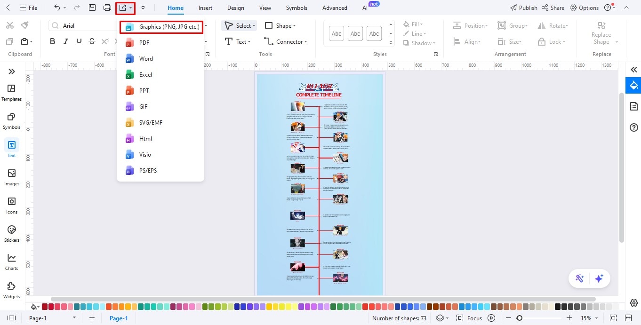
Task: Click the Format Painter icon
Action: click(24, 25)
